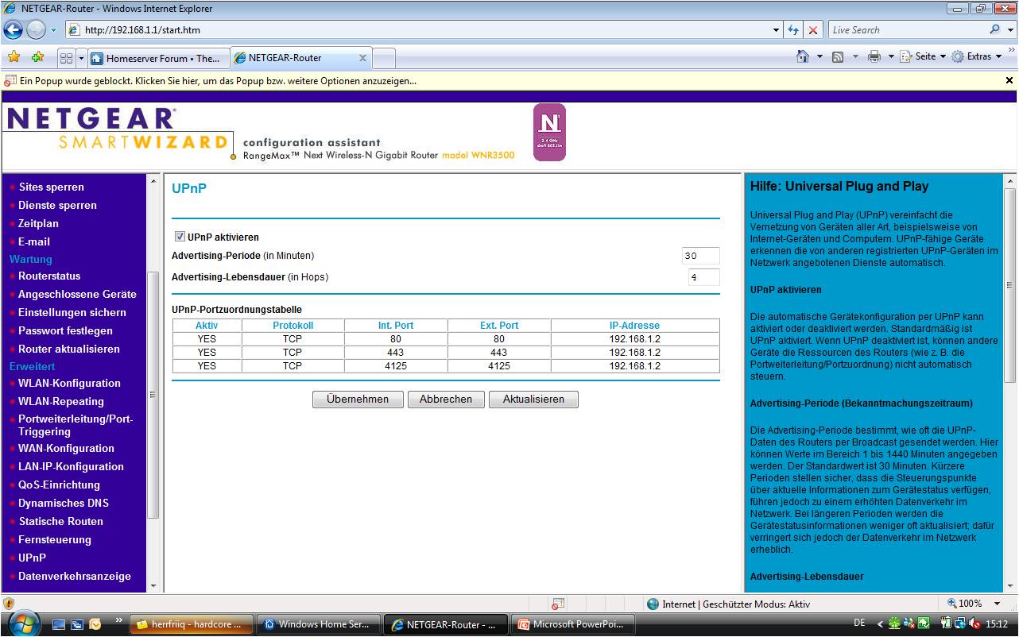Click the Advertising-Periode input field
Image resolution: width=1019 pixels, height=637 pixels.
point(700,256)
